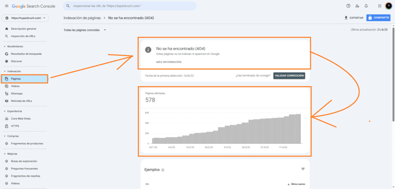
Task: Click the URL inspection search field
Action: coord(130,6)
